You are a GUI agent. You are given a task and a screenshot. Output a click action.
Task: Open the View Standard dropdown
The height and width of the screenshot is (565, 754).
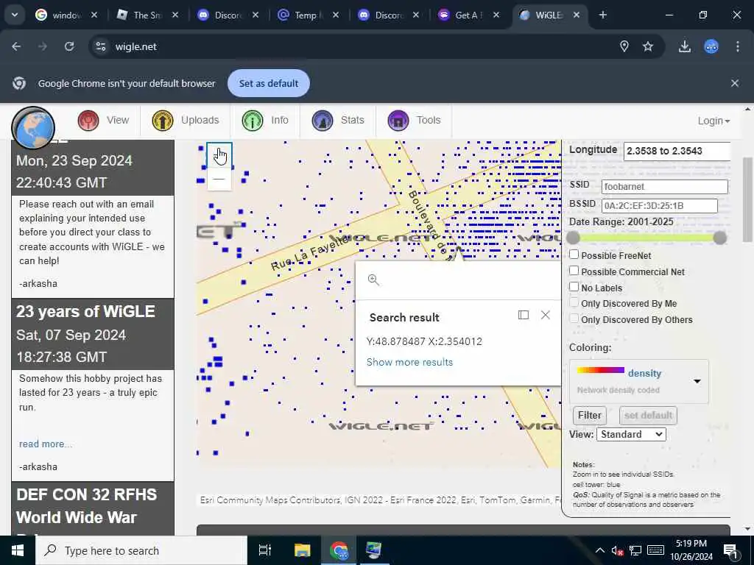click(631, 434)
